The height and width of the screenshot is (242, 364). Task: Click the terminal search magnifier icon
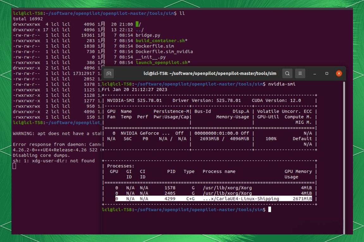pyautogui.click(x=287, y=73)
